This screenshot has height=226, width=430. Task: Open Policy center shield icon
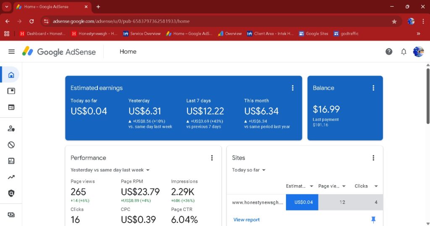[11, 193]
